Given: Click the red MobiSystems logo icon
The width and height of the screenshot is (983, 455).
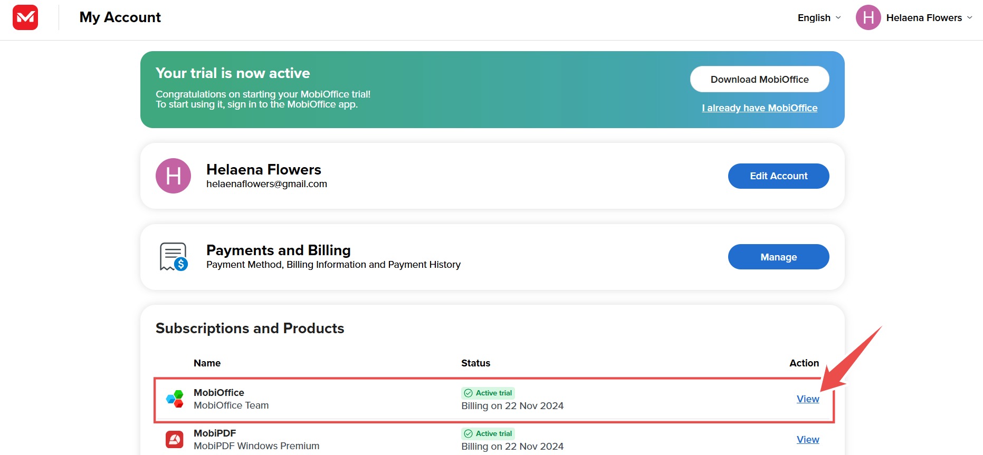Looking at the screenshot, I should 25,17.
